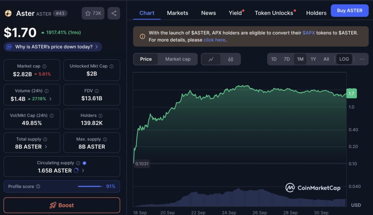The width and height of the screenshot is (373, 215).
Task: Open 'Why is ASTER's price down today?'
Action: (54, 47)
